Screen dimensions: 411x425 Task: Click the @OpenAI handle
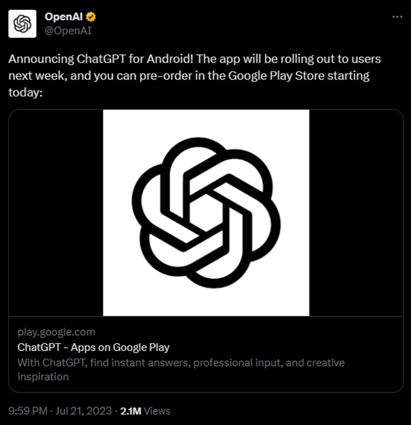coord(68,31)
